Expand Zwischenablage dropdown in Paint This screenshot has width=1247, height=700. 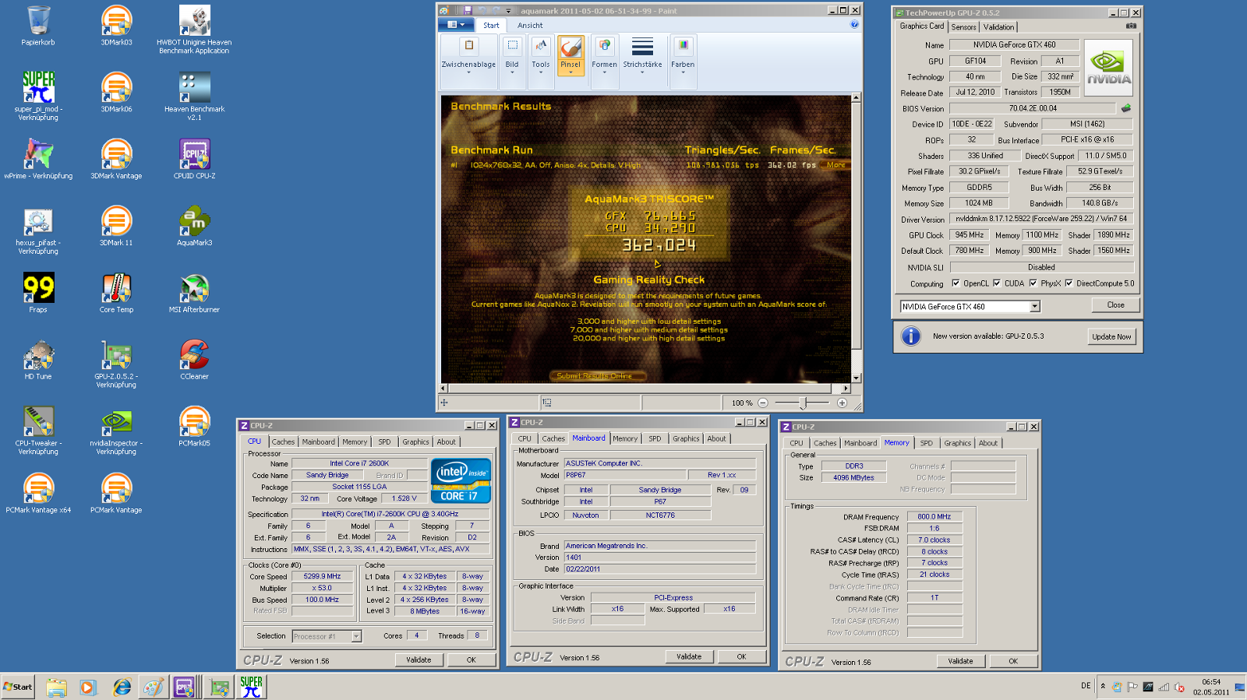pyautogui.click(x=468, y=72)
